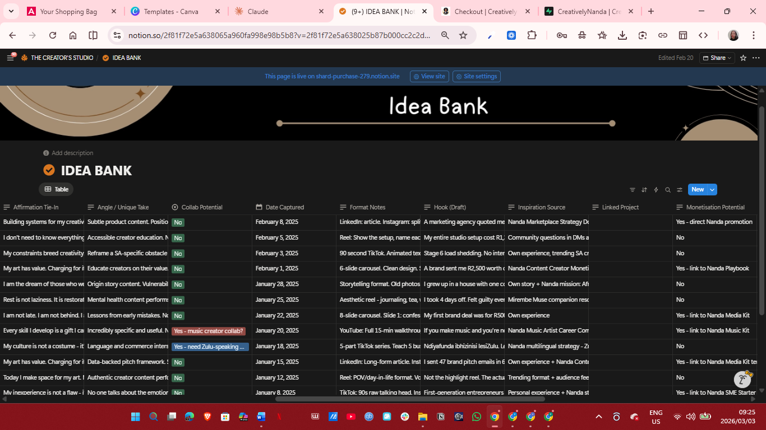Image resolution: width=766 pixels, height=430 pixels.
Task: Expand hidden icons in the system tray
Action: tap(599, 417)
